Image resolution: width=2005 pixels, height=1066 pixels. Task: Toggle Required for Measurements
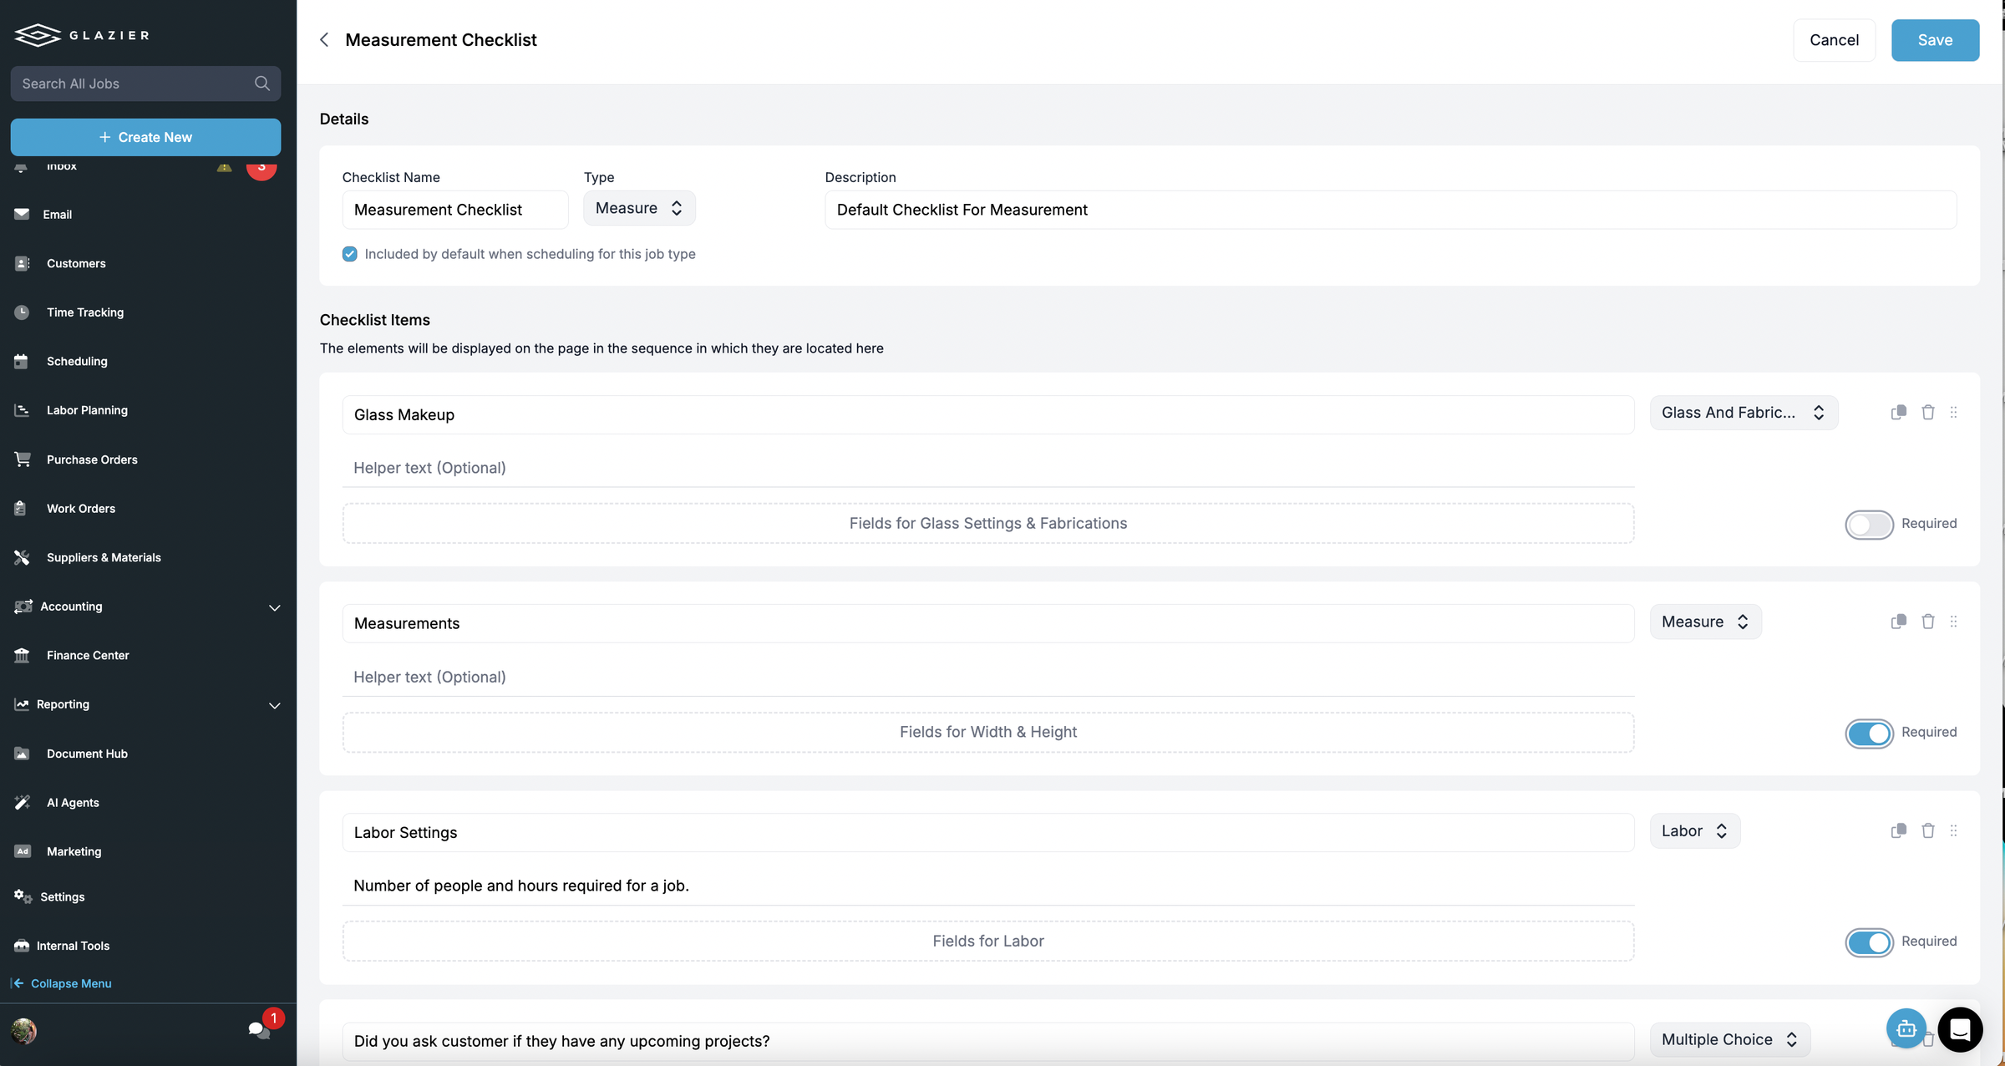pos(1869,734)
